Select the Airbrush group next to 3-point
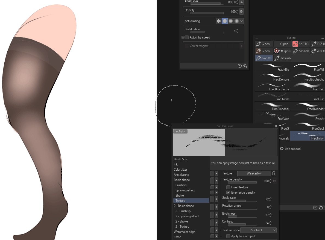This screenshot has width=325, height=240. (301, 51)
